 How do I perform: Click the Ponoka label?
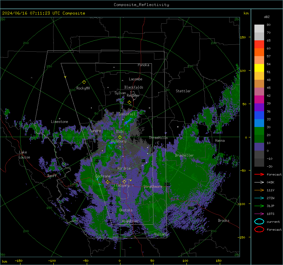pyautogui.click(x=143, y=65)
